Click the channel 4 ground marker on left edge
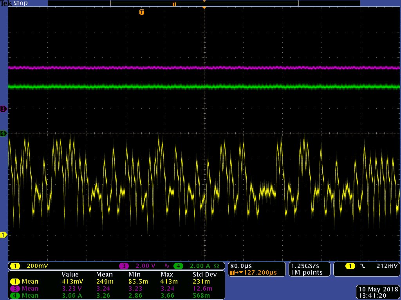The width and height of the screenshot is (401, 300). [3, 134]
